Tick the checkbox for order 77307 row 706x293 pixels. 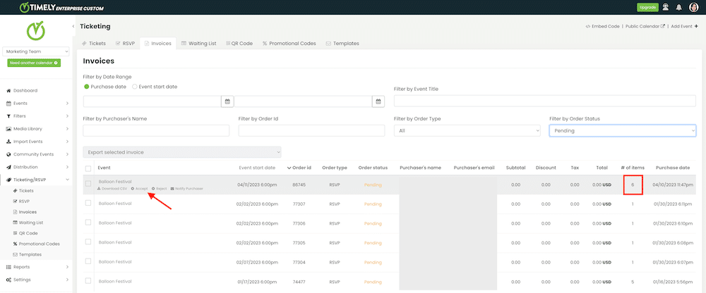88,204
